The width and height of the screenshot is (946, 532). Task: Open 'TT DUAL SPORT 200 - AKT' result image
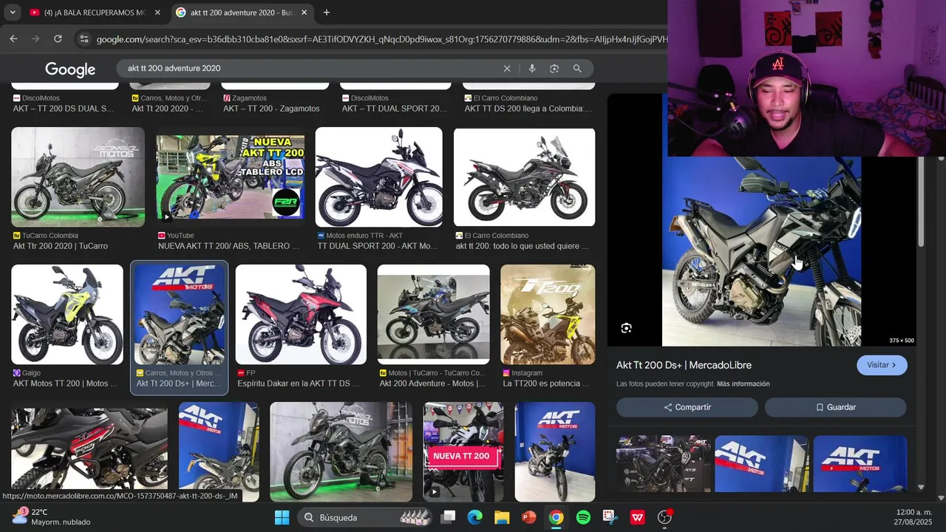tap(378, 177)
